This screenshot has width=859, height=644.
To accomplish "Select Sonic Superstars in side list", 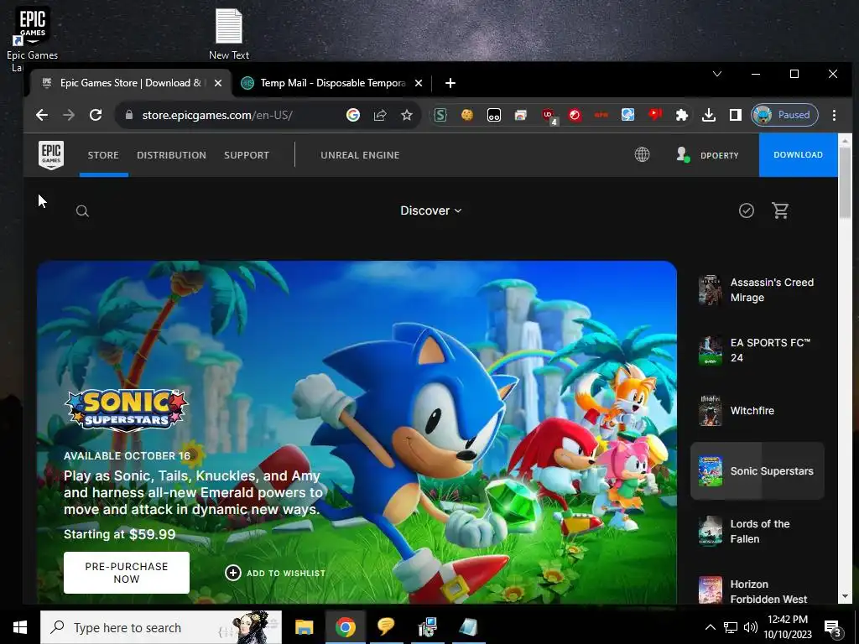I will 757,471.
